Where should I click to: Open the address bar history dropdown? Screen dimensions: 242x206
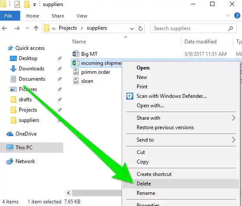(132, 28)
